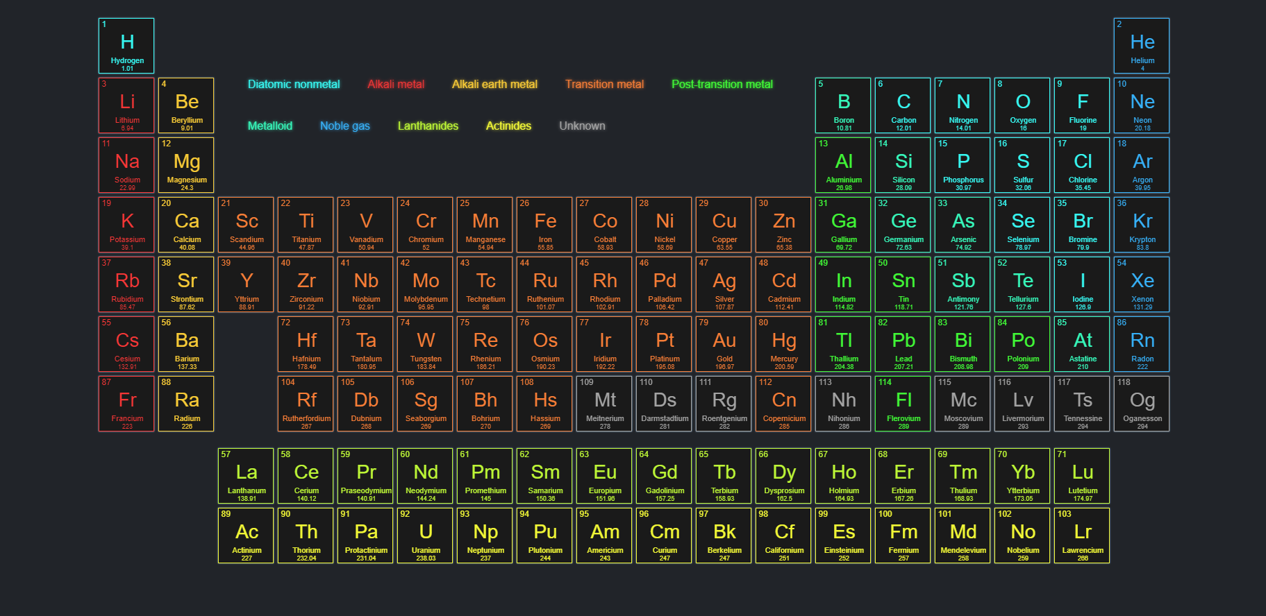
Task: Click the Europium element tile
Action: 604,476
